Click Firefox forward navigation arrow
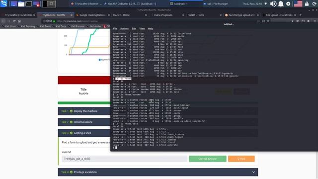The image size is (318, 179). click(9, 21)
